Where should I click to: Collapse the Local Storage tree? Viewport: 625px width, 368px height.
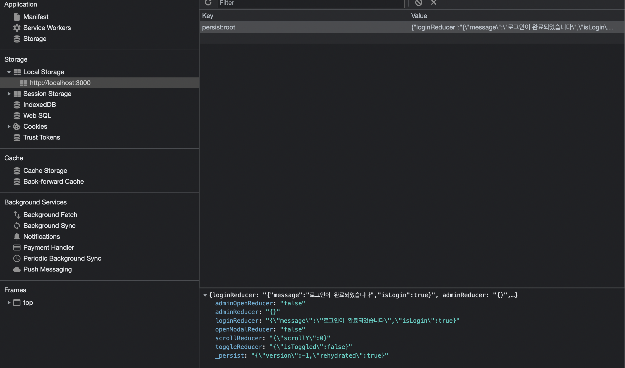coord(9,72)
